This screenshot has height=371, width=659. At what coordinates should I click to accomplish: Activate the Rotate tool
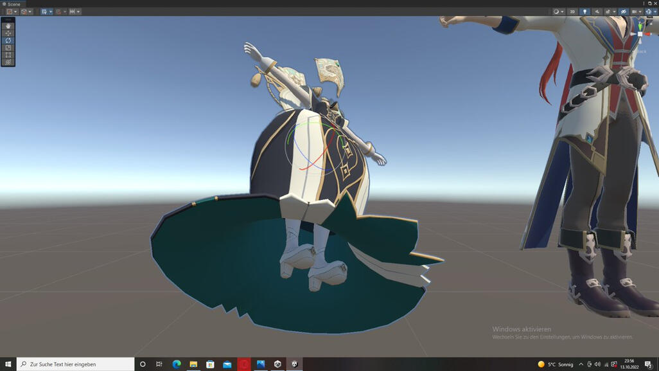click(x=8, y=41)
